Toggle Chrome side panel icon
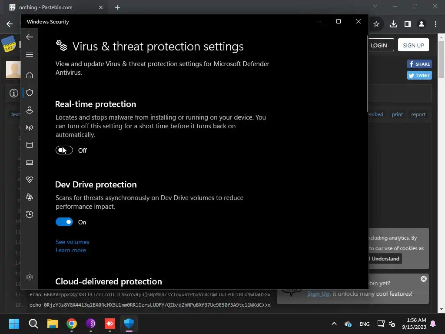 (x=408, y=24)
